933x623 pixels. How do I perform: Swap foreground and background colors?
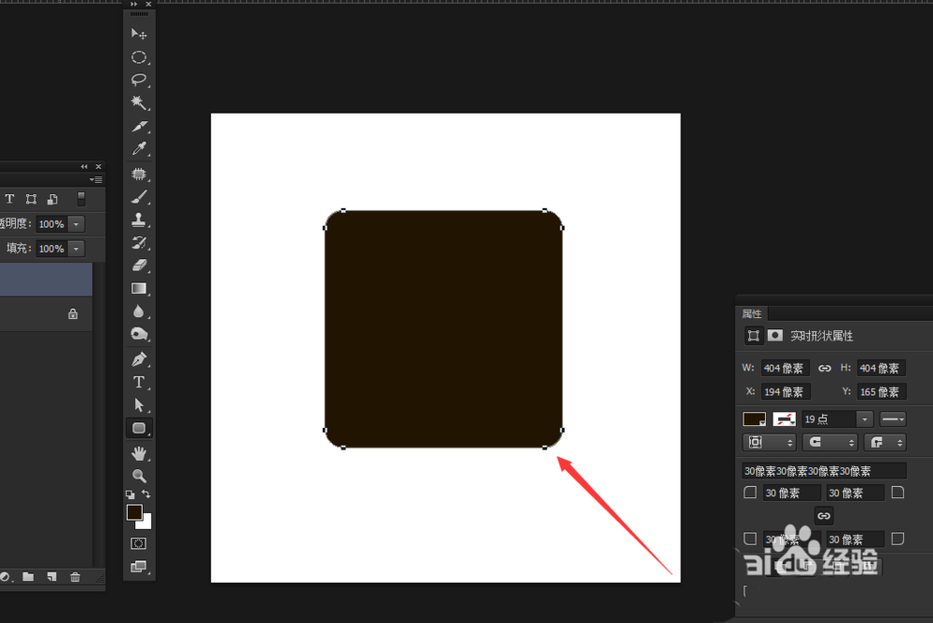coord(146,494)
